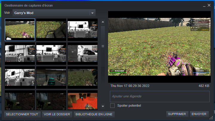Viewport: 215px width, 121px height.
Task: Minimize the screenshot manager window
Action: point(204,6)
